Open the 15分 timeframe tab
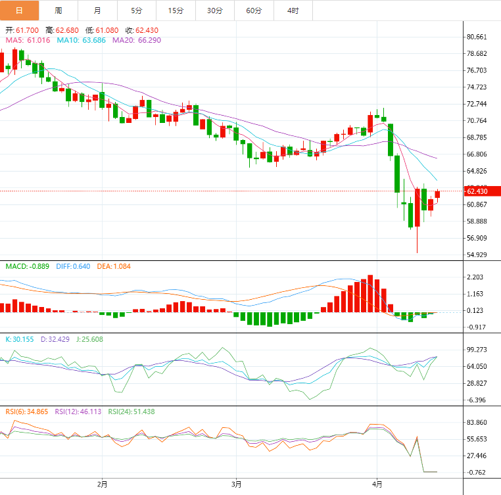This screenshot has width=501, height=495. [x=176, y=11]
